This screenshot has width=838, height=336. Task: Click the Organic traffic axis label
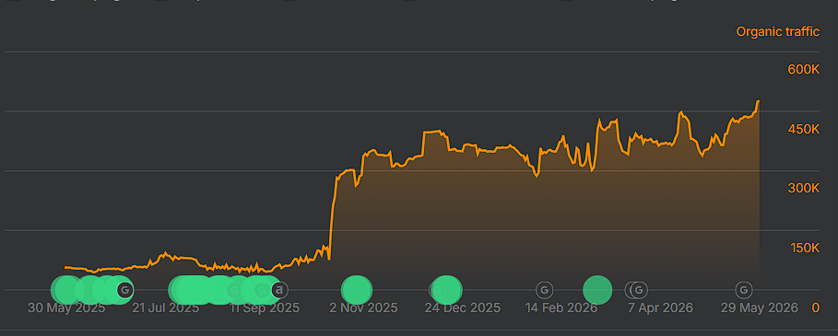tap(777, 31)
